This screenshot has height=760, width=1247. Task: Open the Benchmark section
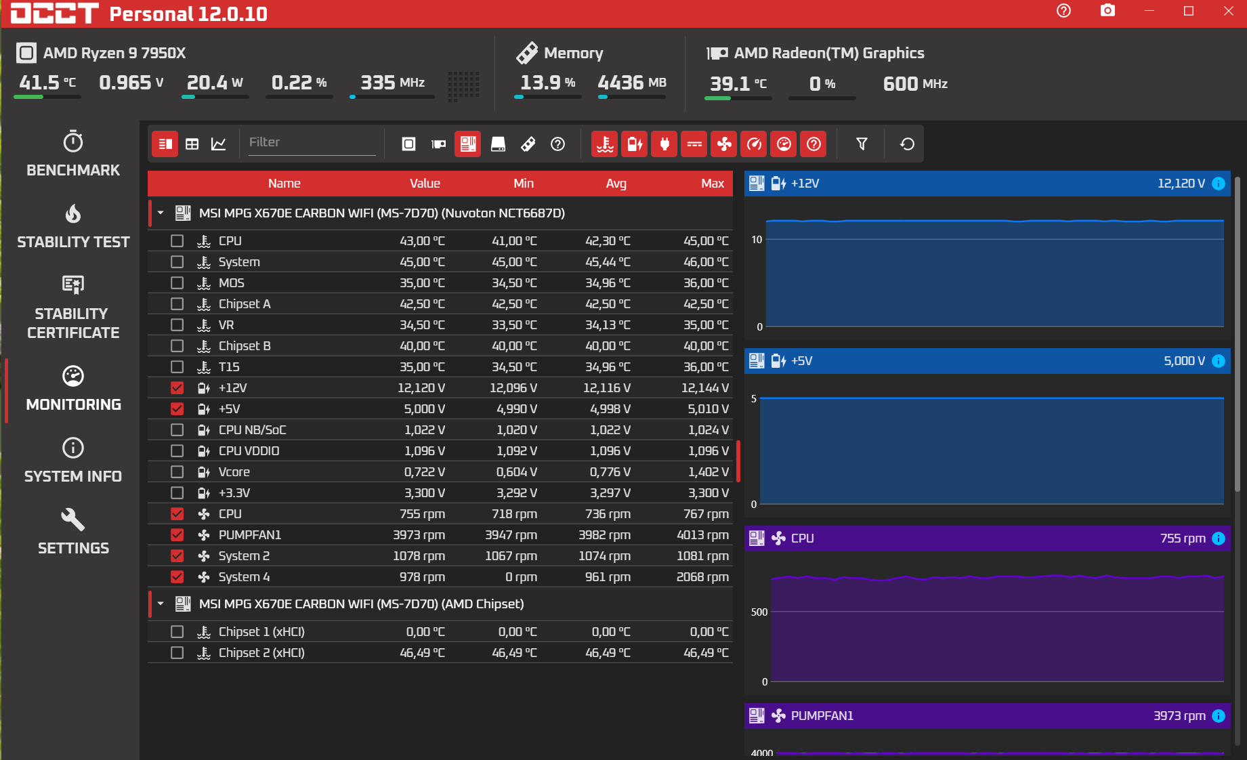coord(73,154)
